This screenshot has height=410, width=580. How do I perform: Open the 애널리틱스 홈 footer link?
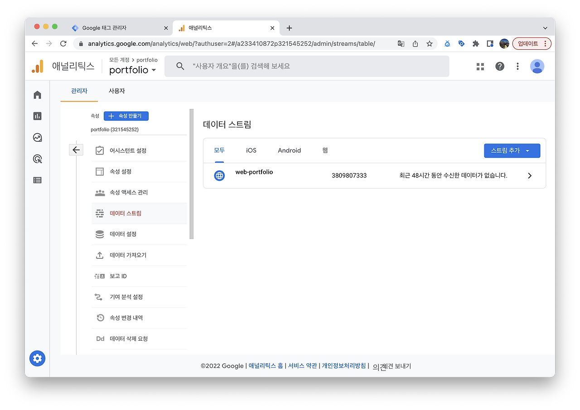click(266, 366)
